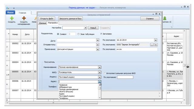
Task: Open default date picker 16.10.2014 dropdown
Action: pyautogui.click(x=156, y=40)
